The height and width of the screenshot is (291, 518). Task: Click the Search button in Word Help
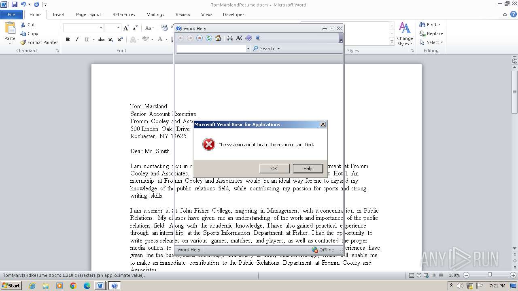click(x=263, y=48)
